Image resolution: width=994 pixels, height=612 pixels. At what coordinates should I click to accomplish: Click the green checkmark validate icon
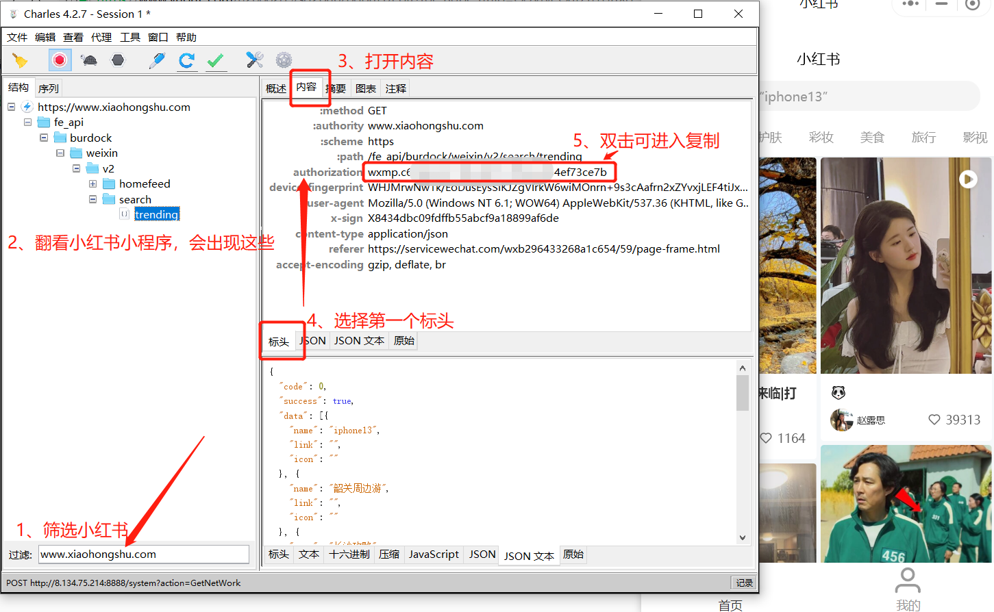tap(216, 60)
